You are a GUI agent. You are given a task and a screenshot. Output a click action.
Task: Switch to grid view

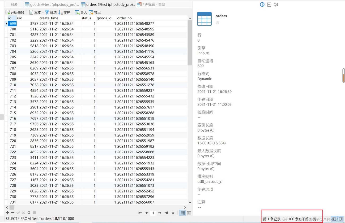click(182, 213)
